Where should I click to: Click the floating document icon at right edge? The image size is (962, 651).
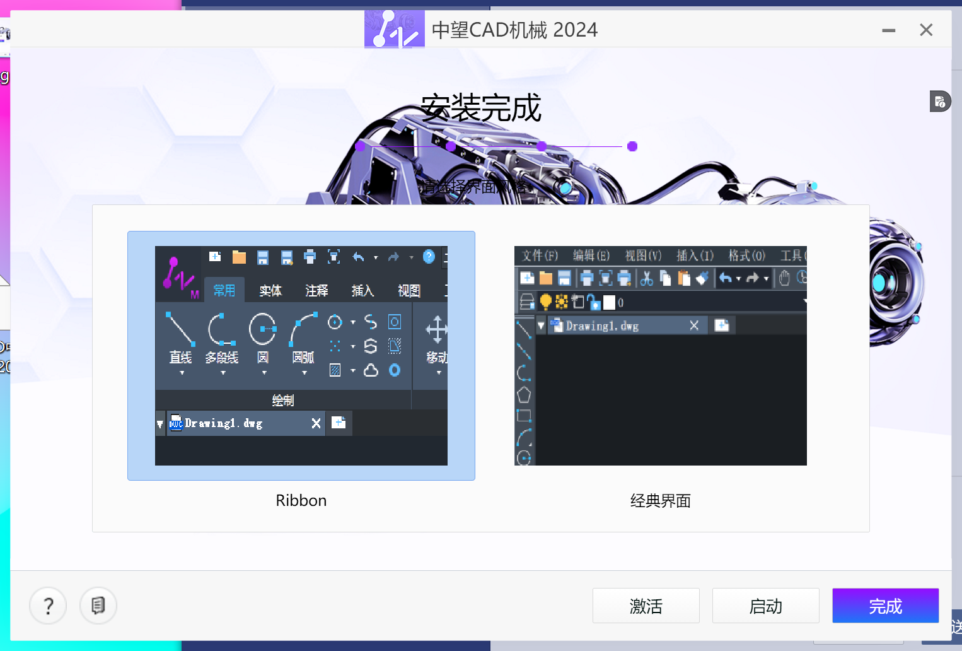pos(940,102)
